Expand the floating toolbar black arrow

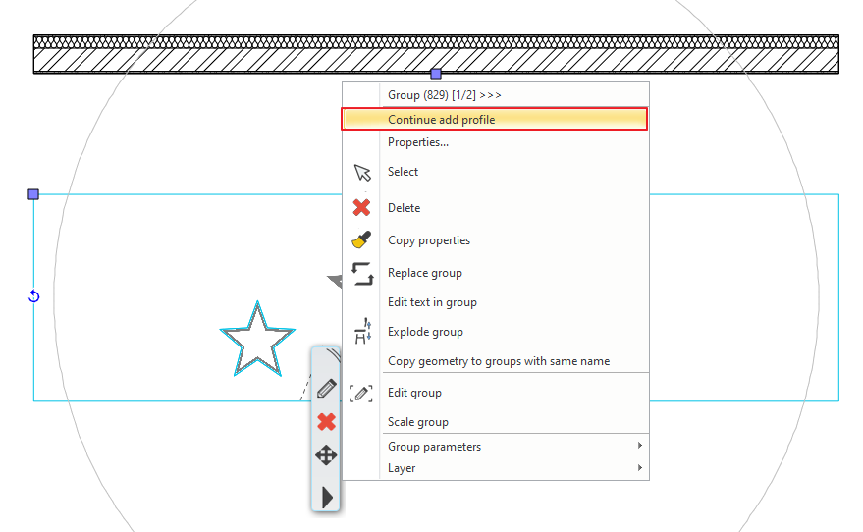click(327, 497)
